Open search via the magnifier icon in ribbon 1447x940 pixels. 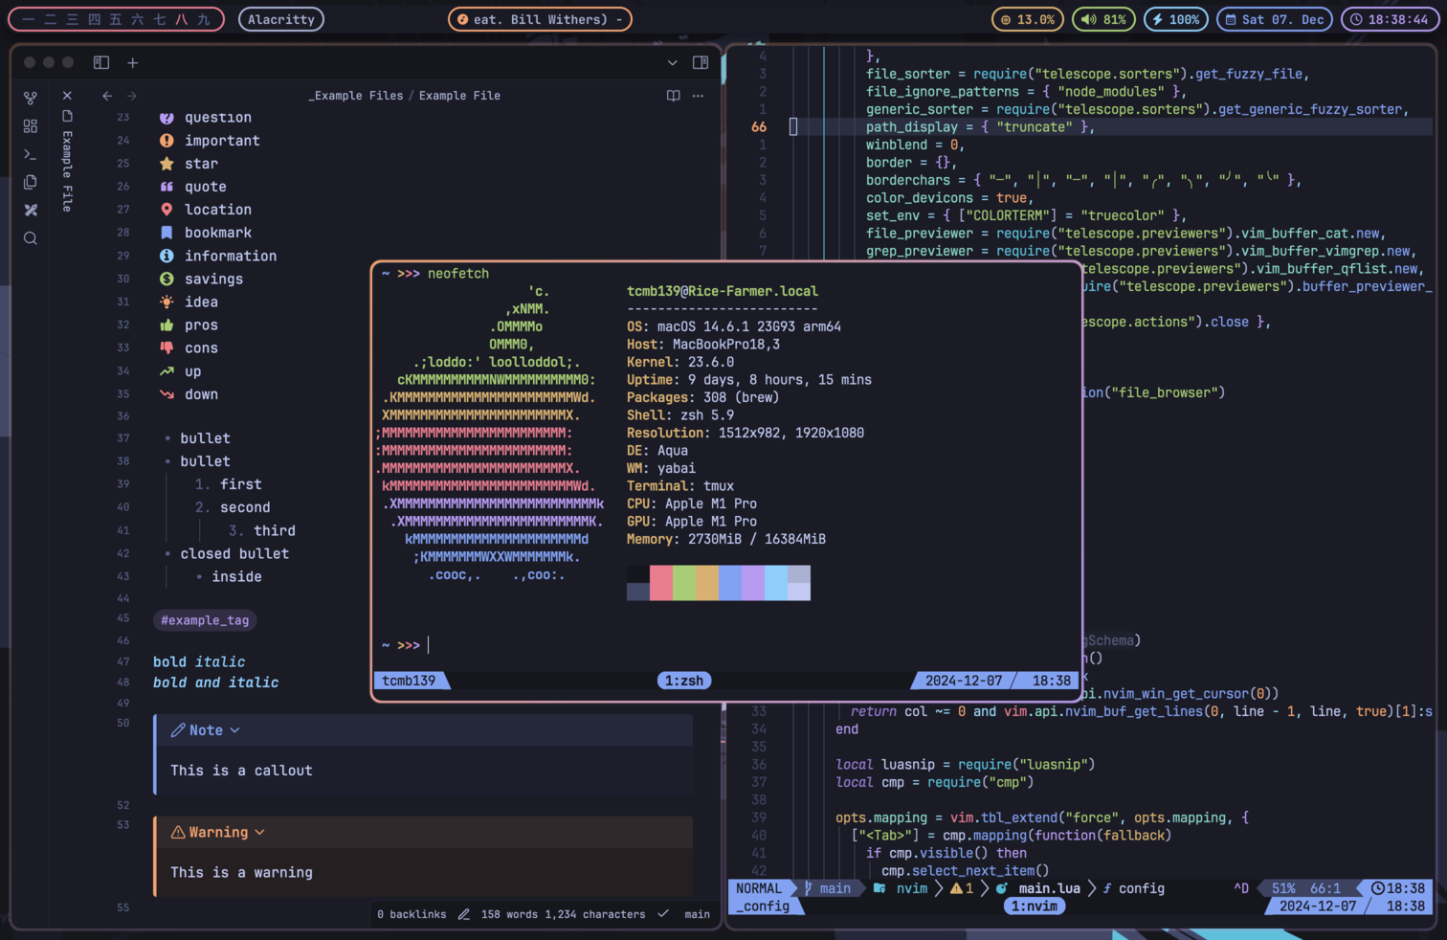(x=30, y=238)
